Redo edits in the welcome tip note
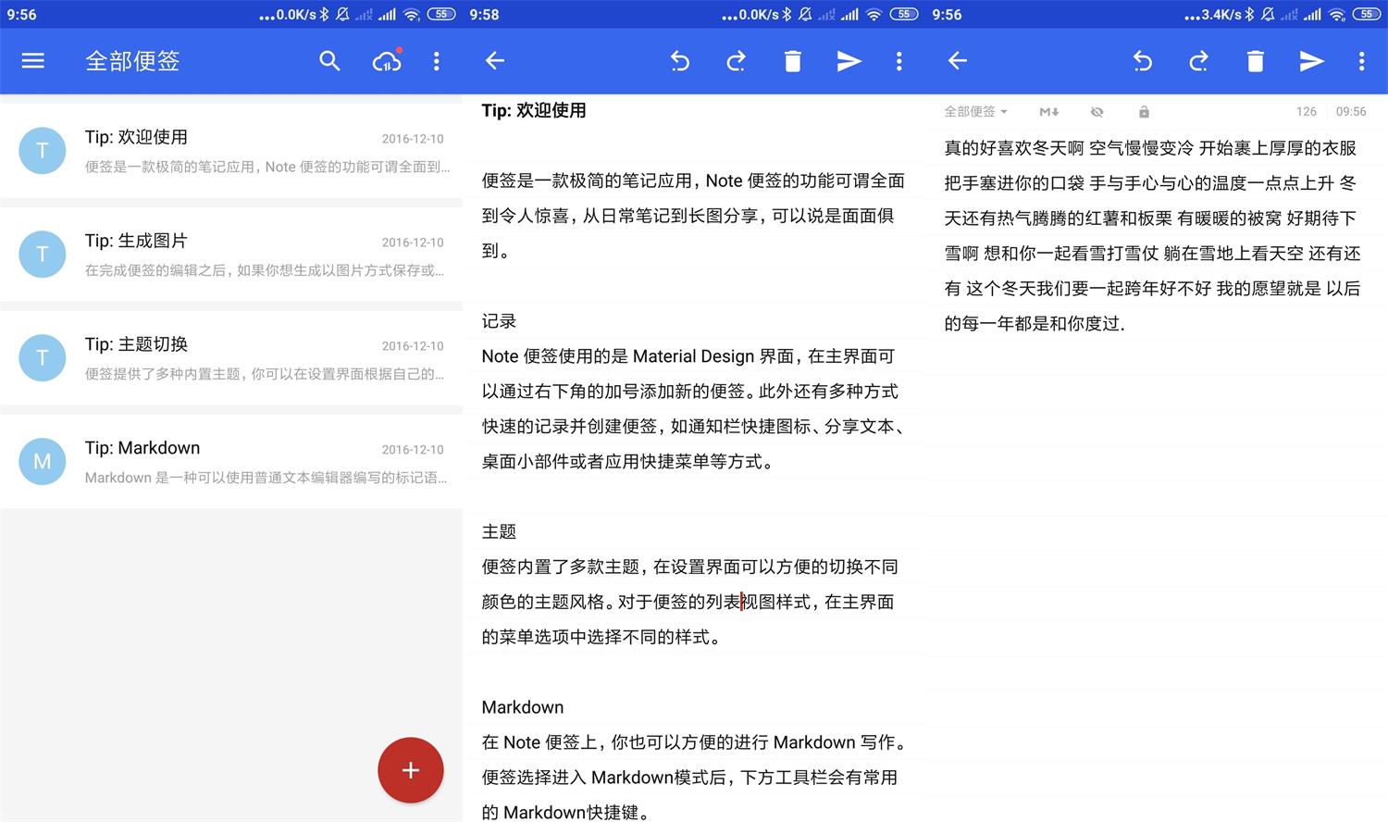Viewport: 1388px width, 822px height. 737,61
